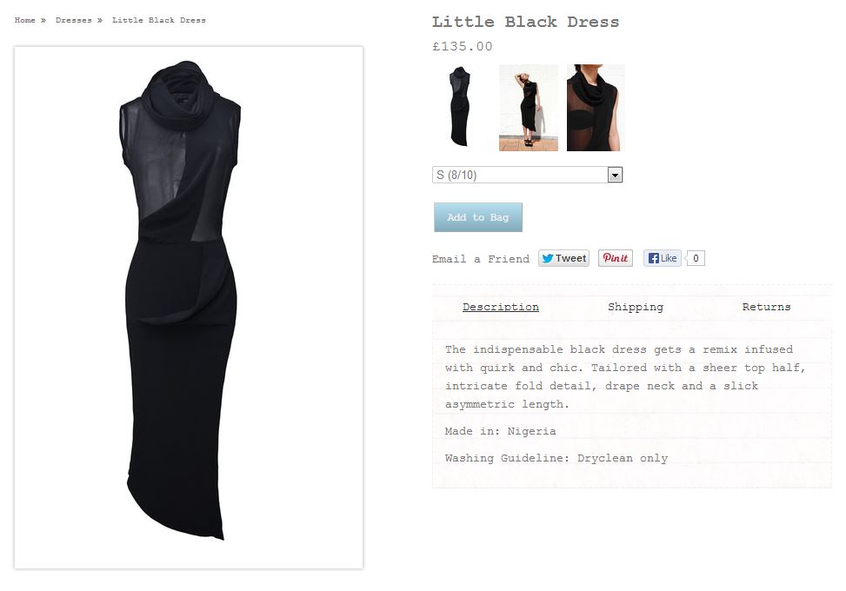This screenshot has width=846, height=591.
Task: Switch to the Description tab
Action: pyautogui.click(x=500, y=307)
